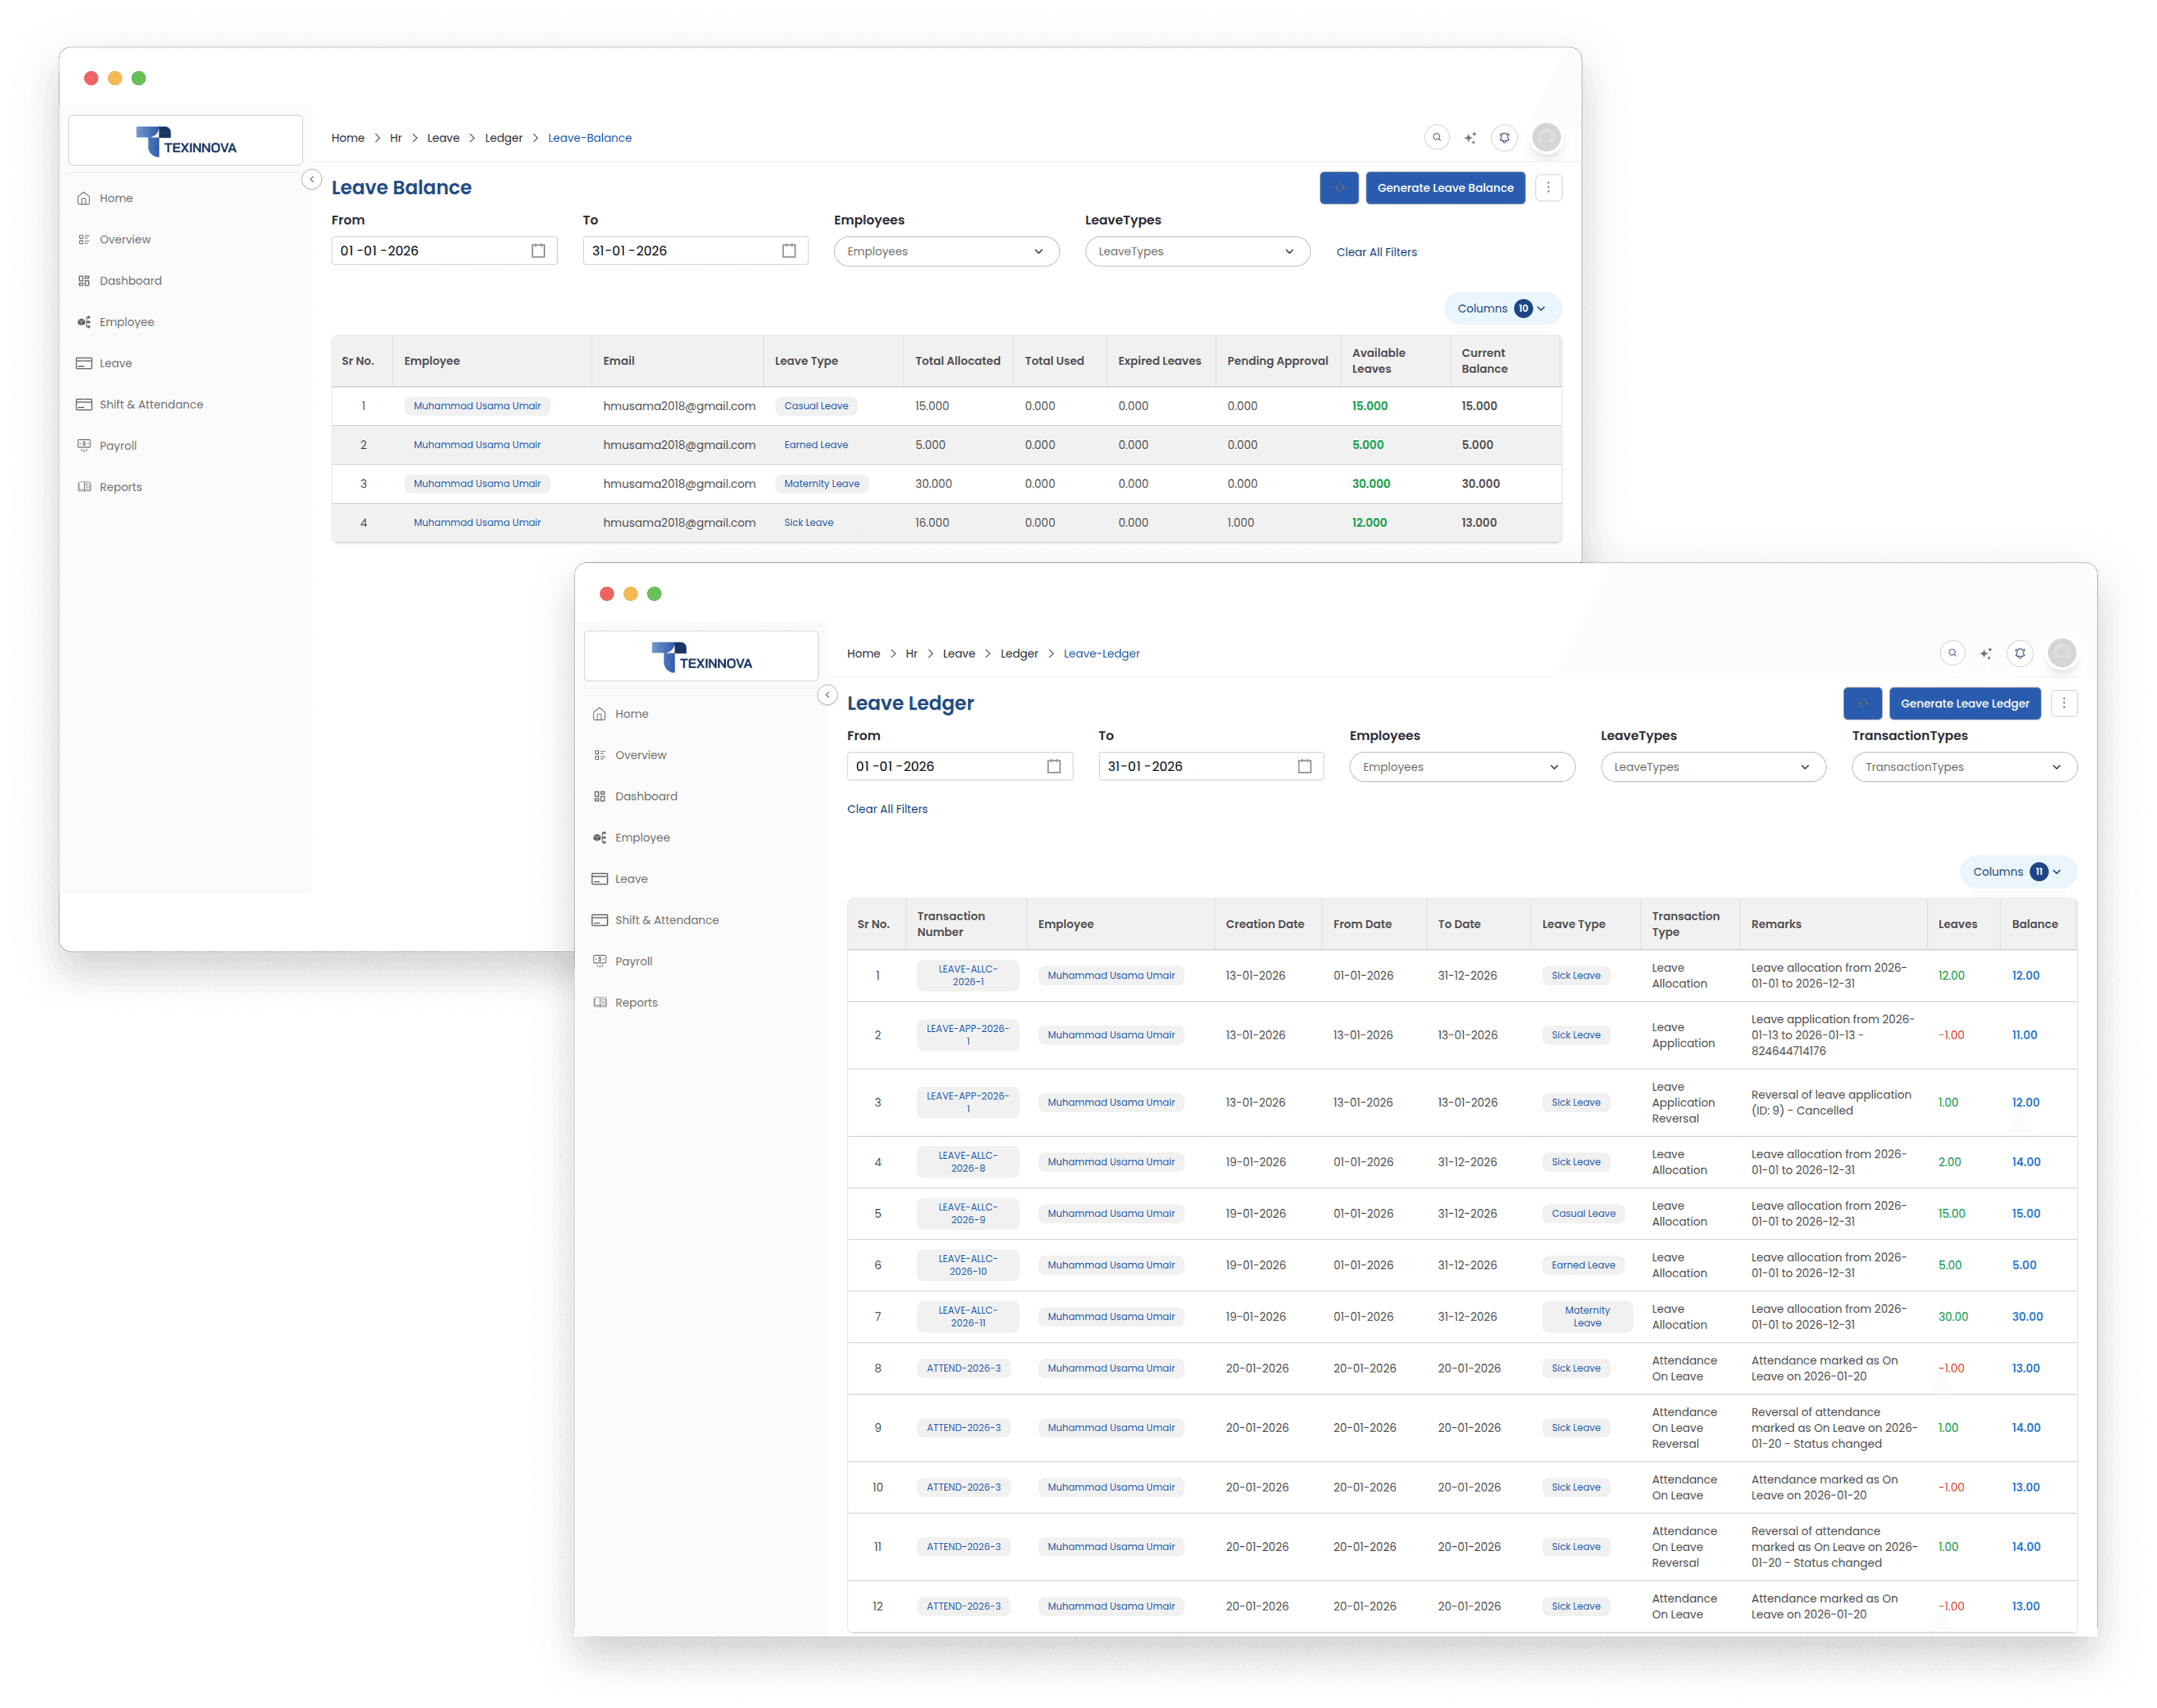The height and width of the screenshot is (1708, 2157).
Task: Collapse the Leave Ledger sidebar with the arrow
Action: [x=827, y=695]
